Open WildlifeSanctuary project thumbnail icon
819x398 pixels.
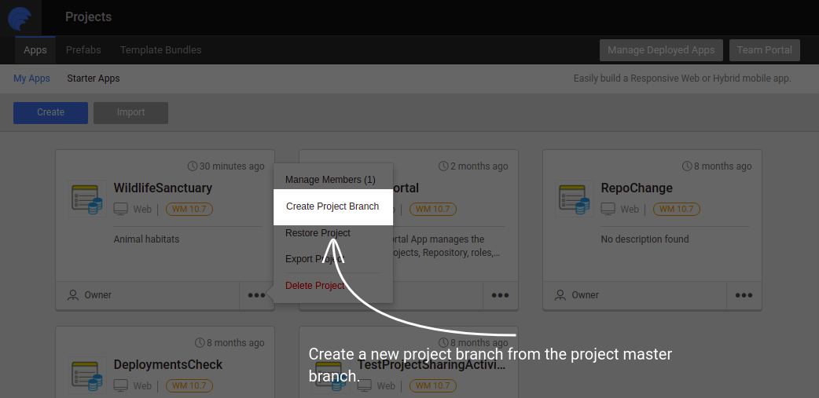point(86,199)
